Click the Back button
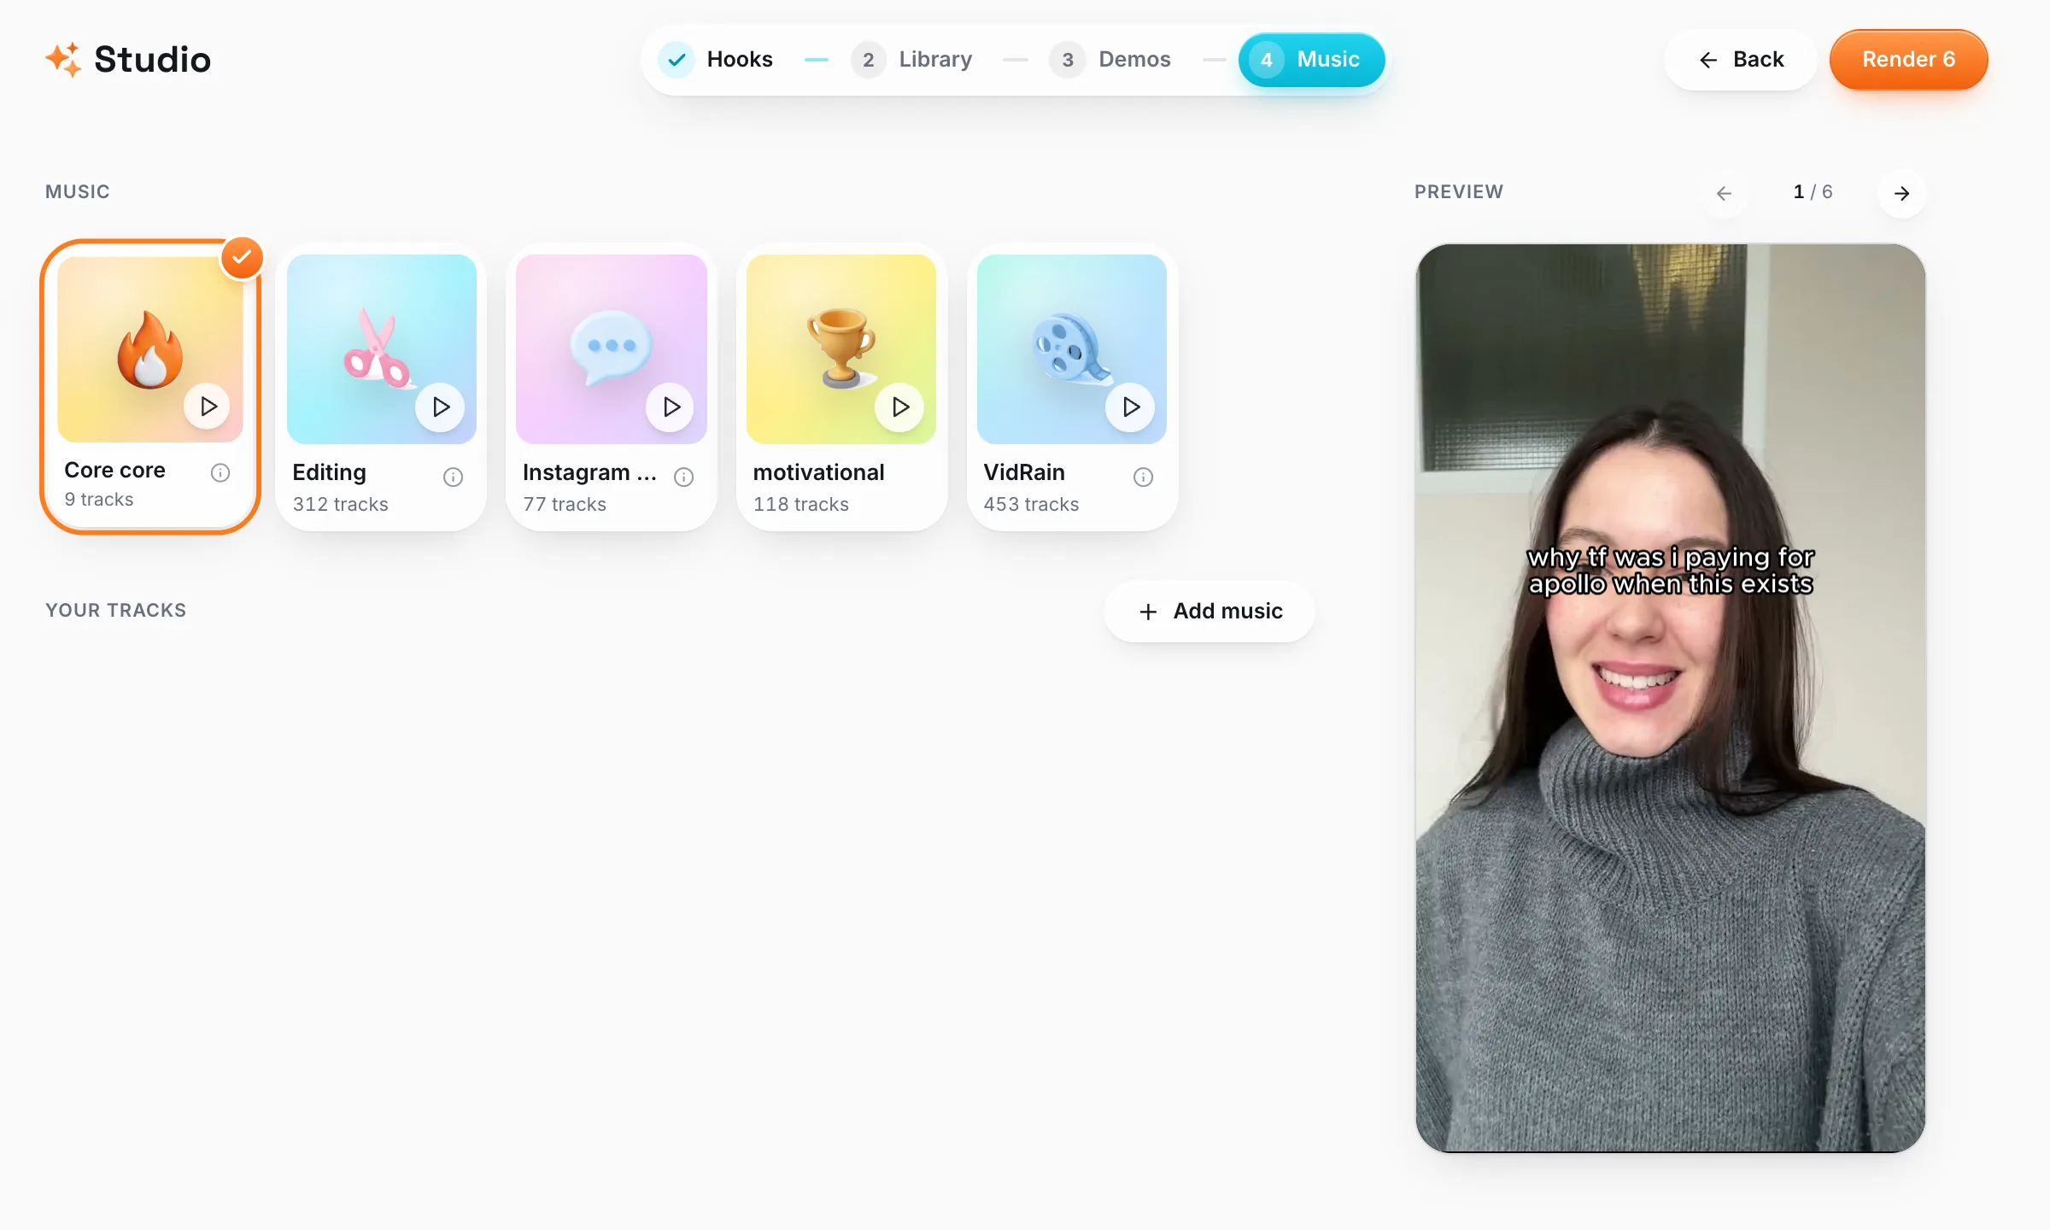 click(x=1741, y=59)
